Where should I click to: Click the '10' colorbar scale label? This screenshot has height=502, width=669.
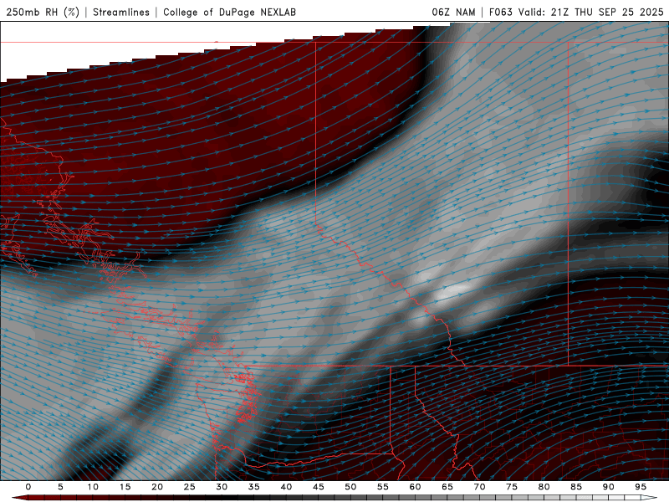click(93, 487)
